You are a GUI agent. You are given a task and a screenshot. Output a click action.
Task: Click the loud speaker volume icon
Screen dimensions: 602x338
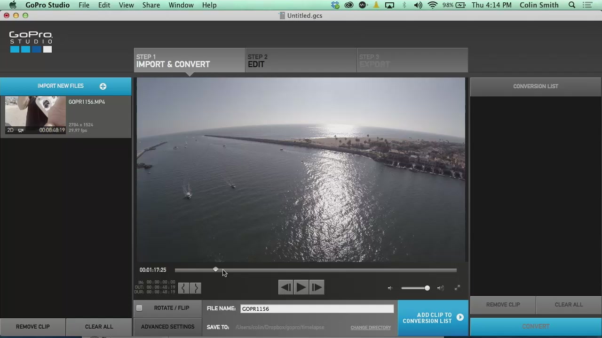point(440,288)
